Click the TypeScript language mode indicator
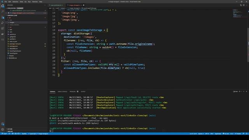The width and height of the screenshot is (249, 140). point(218,134)
